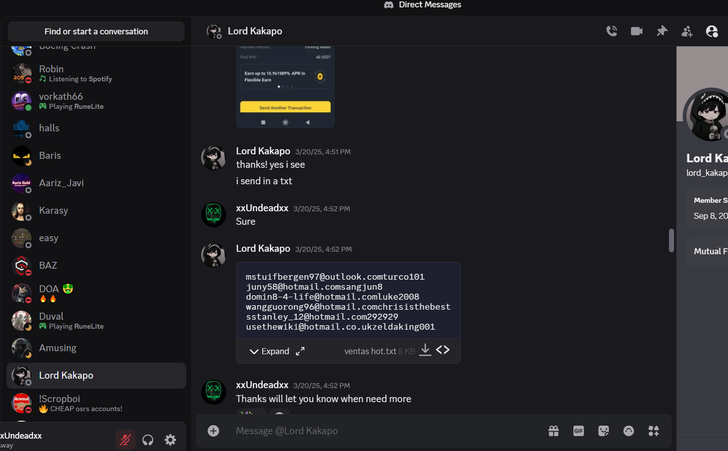Click 'Listening to Spotify' status under Robin
728x451 pixels.
80,79
